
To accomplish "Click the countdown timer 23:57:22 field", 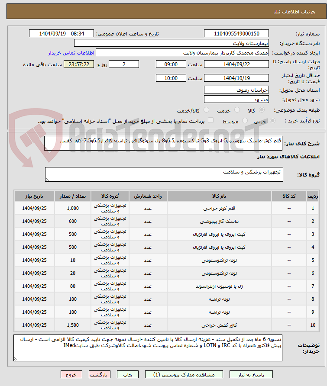I will coord(78,64).
